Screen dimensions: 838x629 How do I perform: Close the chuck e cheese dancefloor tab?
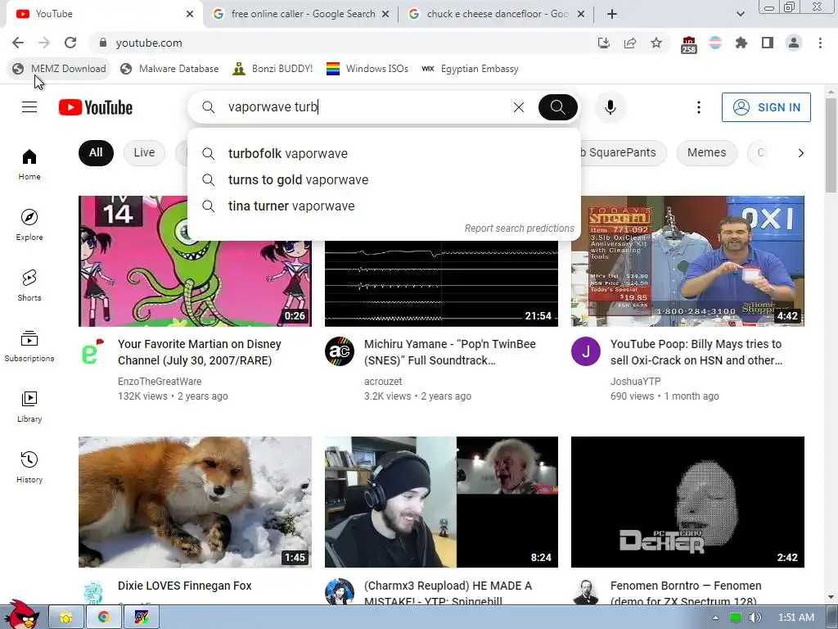point(581,14)
